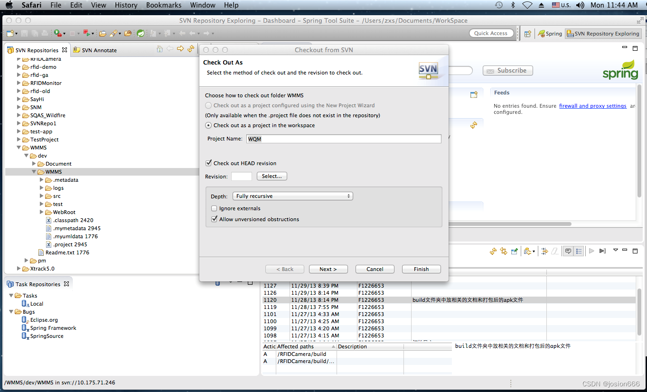Enable 'Ignore externals' checkbox
The image size is (647, 392).
click(x=214, y=208)
